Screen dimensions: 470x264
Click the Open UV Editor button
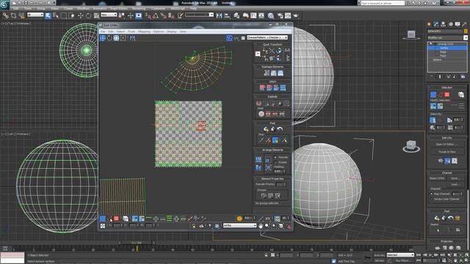click(x=446, y=144)
